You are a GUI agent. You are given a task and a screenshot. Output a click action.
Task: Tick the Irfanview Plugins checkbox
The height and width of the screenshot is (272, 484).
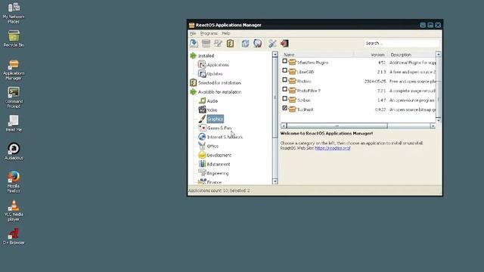(x=284, y=61)
